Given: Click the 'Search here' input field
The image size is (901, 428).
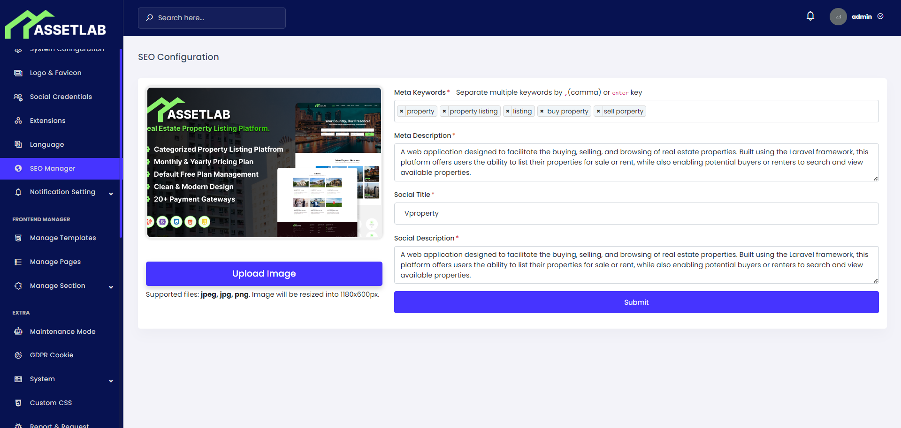Looking at the screenshot, I should pyautogui.click(x=211, y=18).
